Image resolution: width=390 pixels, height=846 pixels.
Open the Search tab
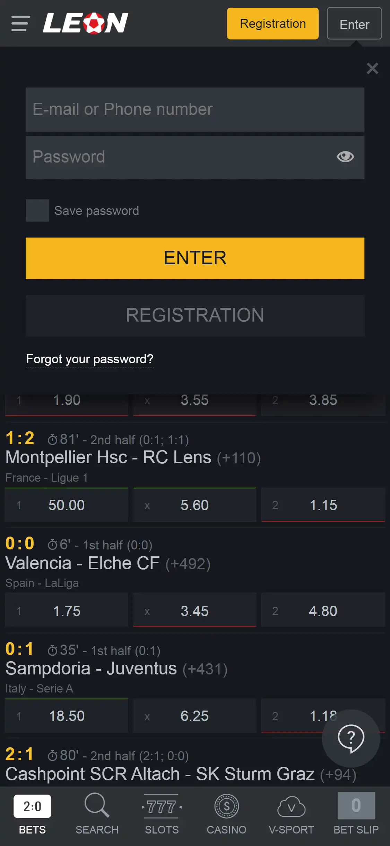[97, 811]
